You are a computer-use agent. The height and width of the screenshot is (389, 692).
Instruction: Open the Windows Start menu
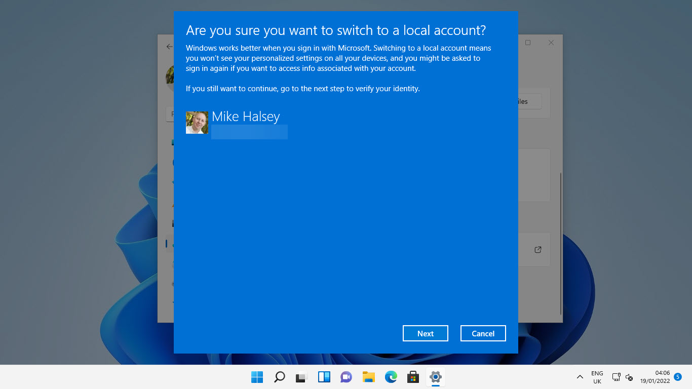257,377
